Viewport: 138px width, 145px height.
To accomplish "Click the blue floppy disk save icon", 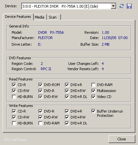I will pos(129,6).
